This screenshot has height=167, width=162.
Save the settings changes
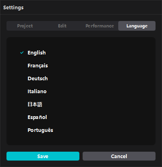pyautogui.click(x=43, y=156)
